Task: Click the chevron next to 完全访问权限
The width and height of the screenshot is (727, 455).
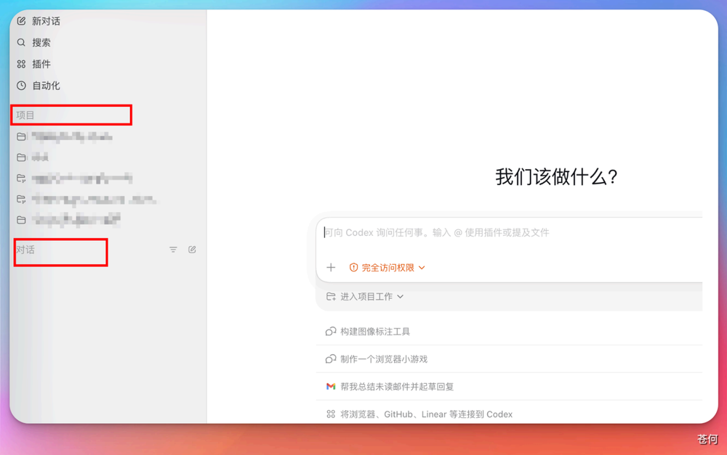Action: (422, 268)
